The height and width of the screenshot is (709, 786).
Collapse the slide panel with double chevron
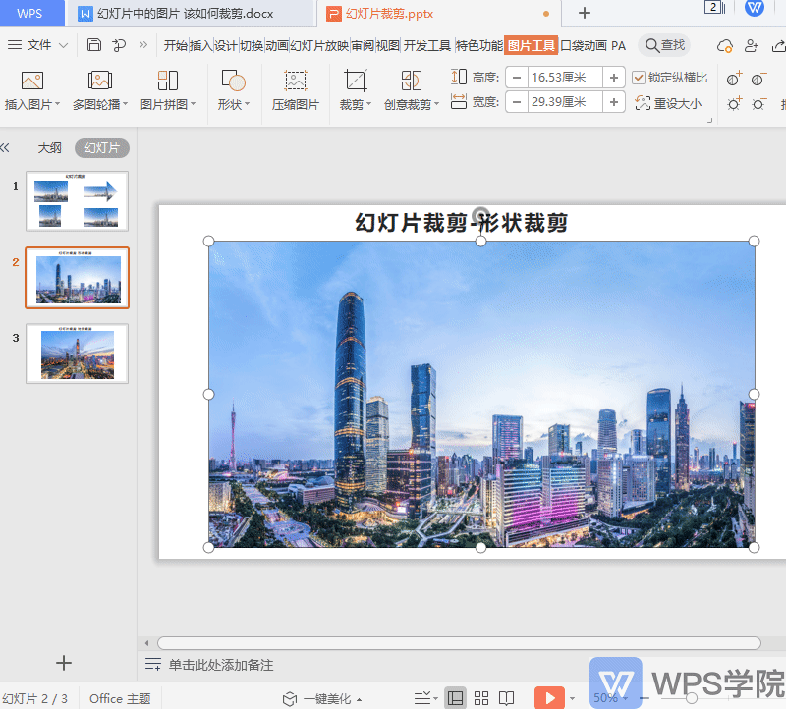coord(5,148)
